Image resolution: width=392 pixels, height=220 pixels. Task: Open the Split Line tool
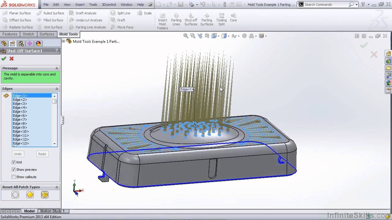[x=120, y=13]
